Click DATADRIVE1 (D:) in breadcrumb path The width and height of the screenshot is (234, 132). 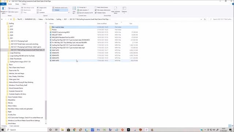pyautogui.click(x=30, y=19)
